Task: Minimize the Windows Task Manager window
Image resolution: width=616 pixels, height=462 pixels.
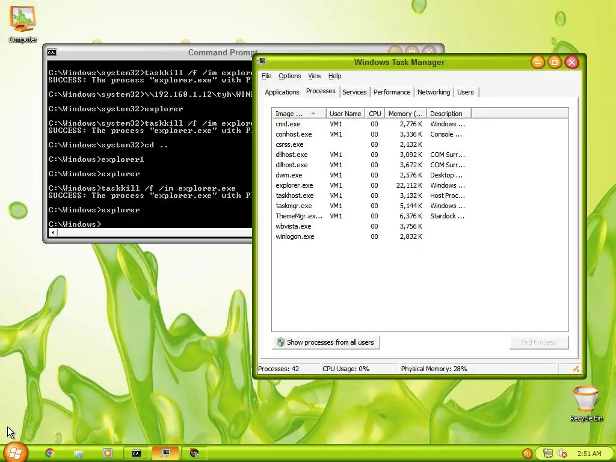Action: coord(537,62)
